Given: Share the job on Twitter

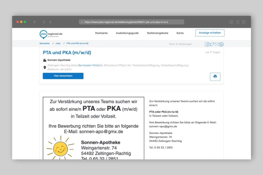Looking at the screenshot, I should click(212, 44).
